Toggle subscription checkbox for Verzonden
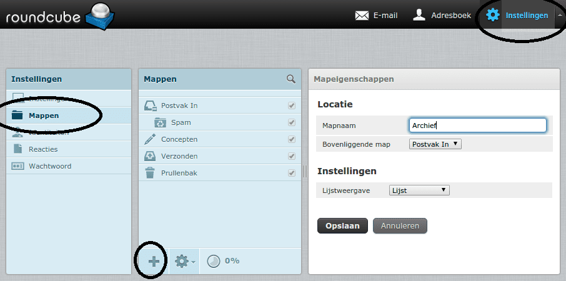 click(x=291, y=156)
